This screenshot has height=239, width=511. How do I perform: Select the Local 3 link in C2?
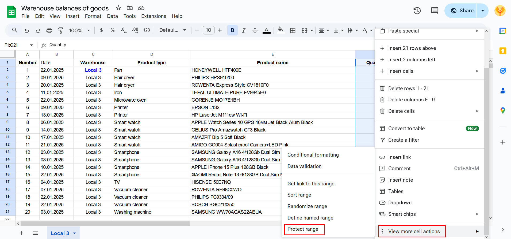point(93,70)
